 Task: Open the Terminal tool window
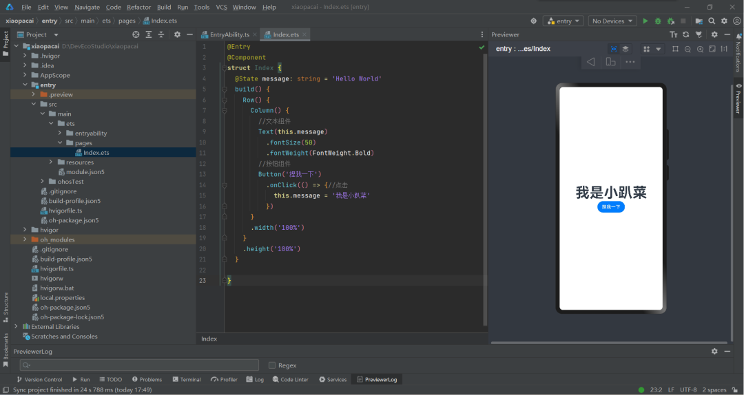(187, 379)
